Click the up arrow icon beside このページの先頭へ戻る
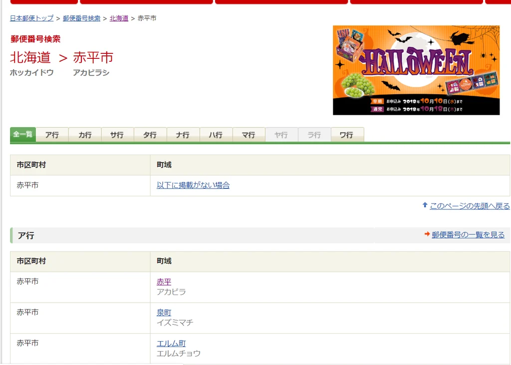Screen dimensions: 511x365 [425, 205]
